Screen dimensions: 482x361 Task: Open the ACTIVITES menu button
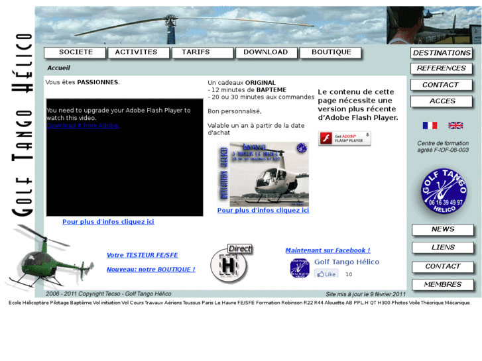pyautogui.click(x=139, y=52)
